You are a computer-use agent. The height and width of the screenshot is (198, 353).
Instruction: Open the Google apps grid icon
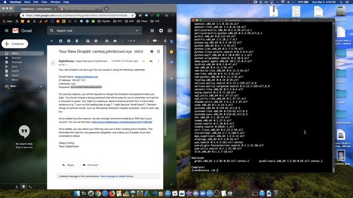click(x=152, y=31)
